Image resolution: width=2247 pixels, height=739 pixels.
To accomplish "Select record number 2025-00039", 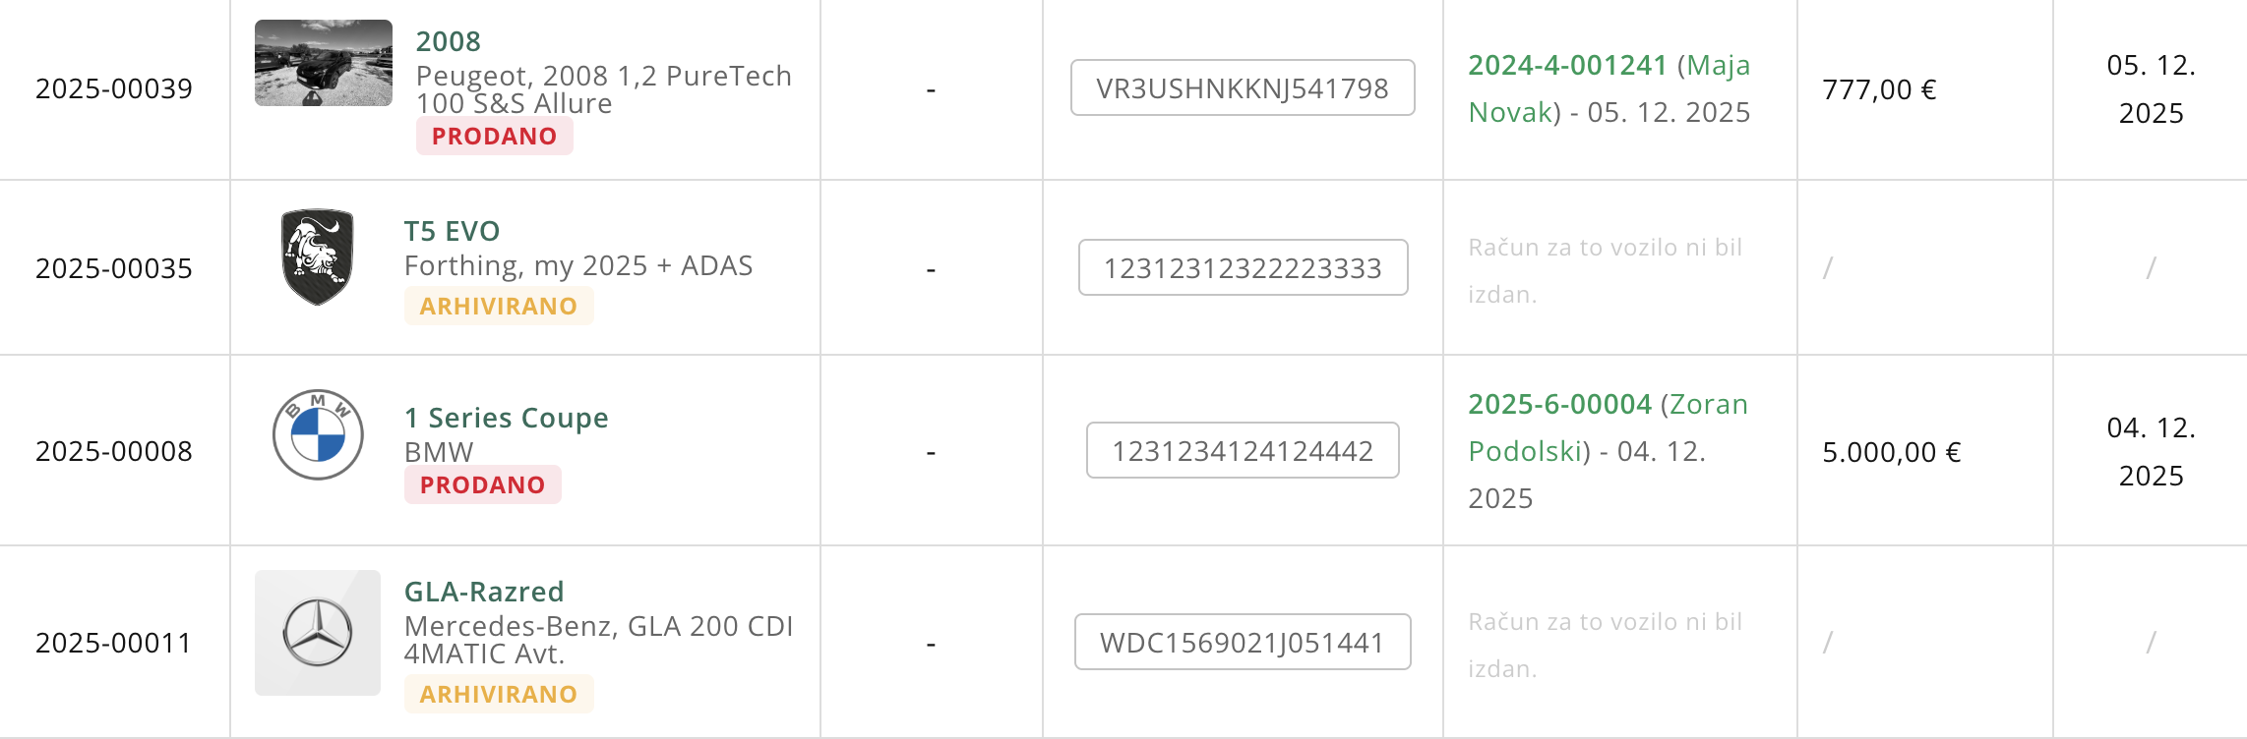I will [114, 88].
